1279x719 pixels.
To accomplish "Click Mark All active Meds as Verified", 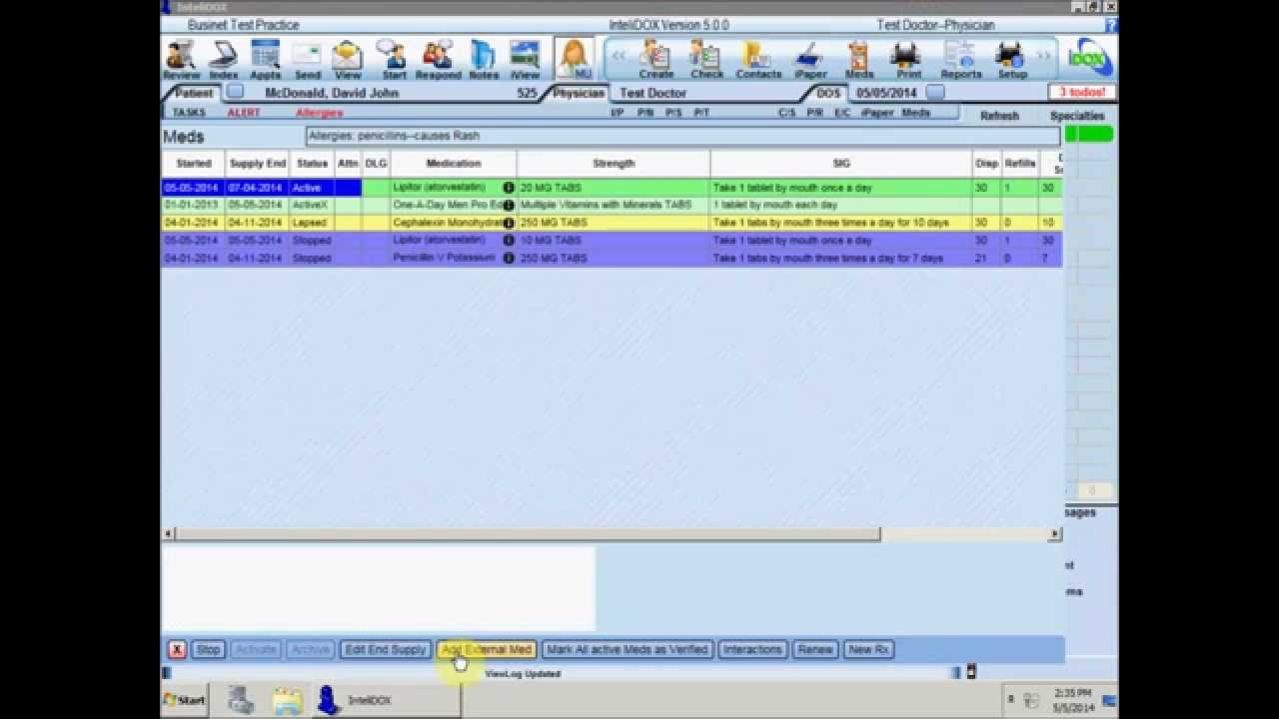I will (x=628, y=649).
